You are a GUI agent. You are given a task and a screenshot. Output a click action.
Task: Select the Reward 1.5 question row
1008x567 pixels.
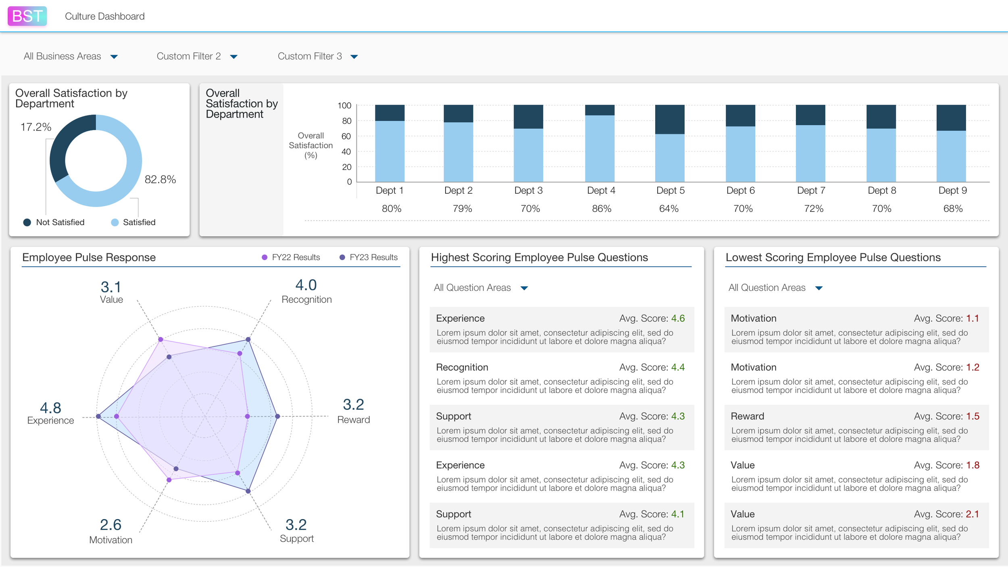point(856,427)
